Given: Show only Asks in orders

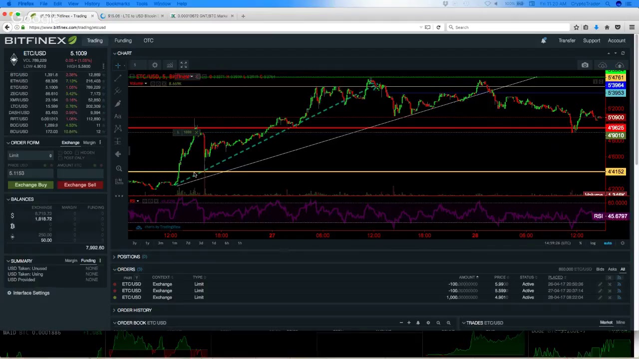Looking at the screenshot, I should coord(612,269).
